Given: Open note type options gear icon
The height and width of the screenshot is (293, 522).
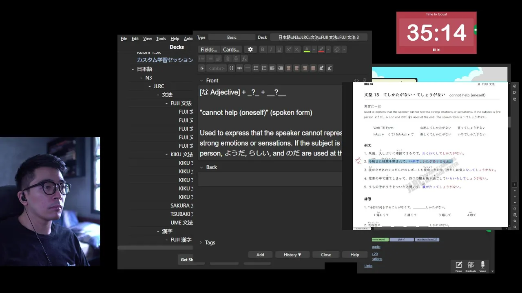Looking at the screenshot, I should pyautogui.click(x=250, y=49).
